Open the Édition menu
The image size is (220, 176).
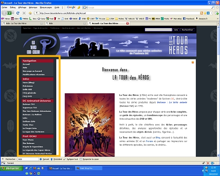13,7
